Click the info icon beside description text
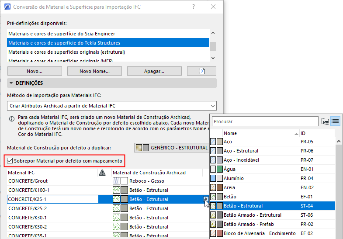 pyautogui.click(x=12, y=119)
